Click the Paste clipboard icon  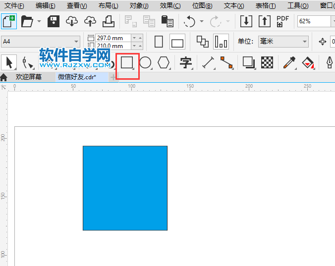pyautogui.click(x=167, y=21)
